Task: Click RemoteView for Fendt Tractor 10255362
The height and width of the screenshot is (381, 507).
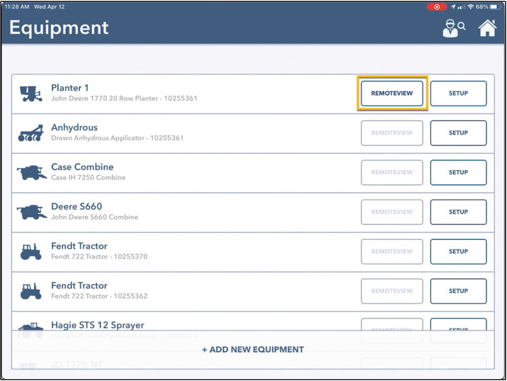Action: point(392,291)
